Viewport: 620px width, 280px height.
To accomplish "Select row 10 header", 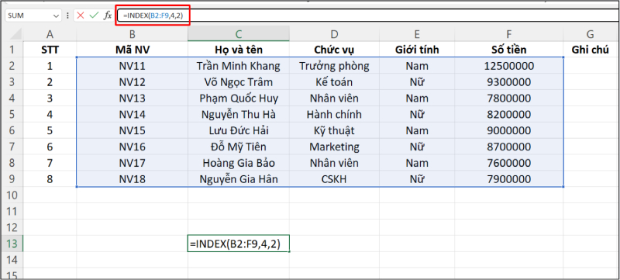I will 12,195.
